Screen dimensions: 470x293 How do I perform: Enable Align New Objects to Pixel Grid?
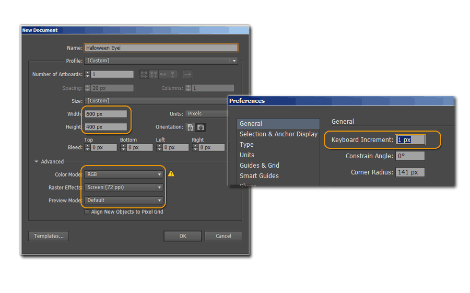coord(87,212)
